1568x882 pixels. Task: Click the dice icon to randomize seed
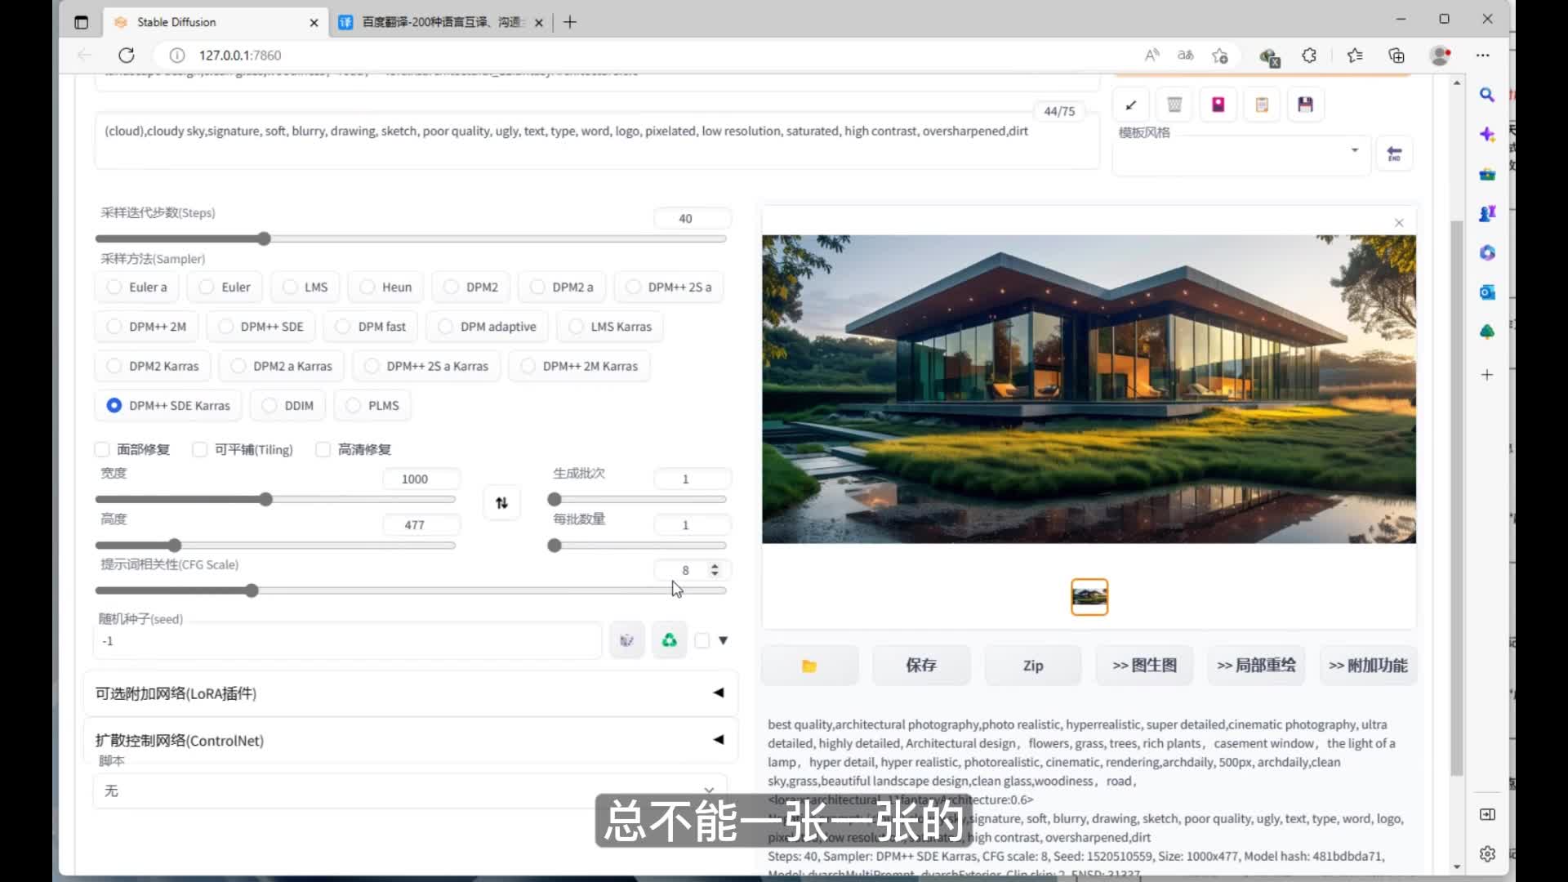tap(626, 641)
